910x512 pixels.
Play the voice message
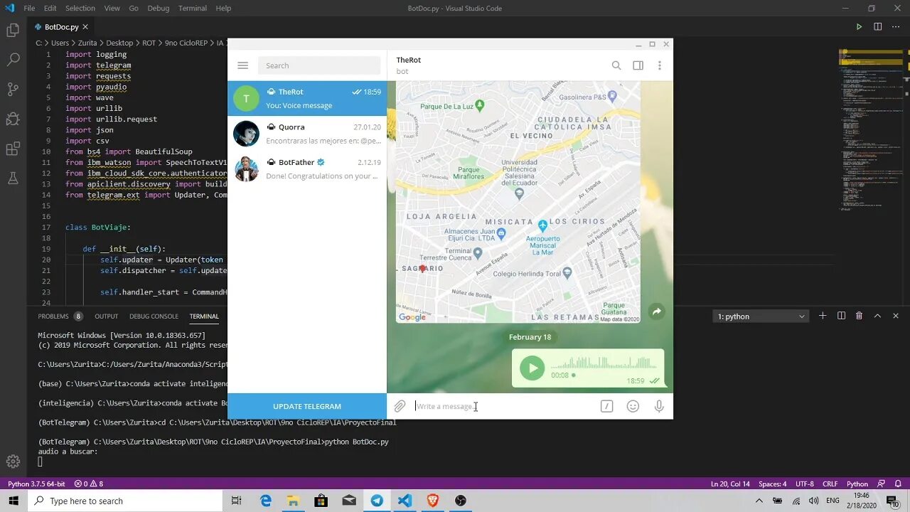click(x=532, y=368)
